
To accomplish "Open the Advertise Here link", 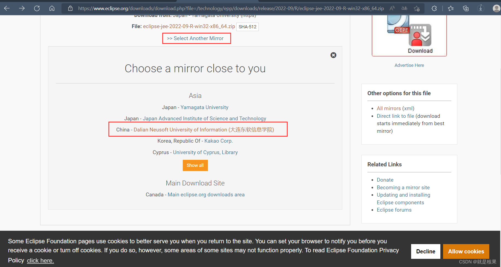I will point(409,65).
